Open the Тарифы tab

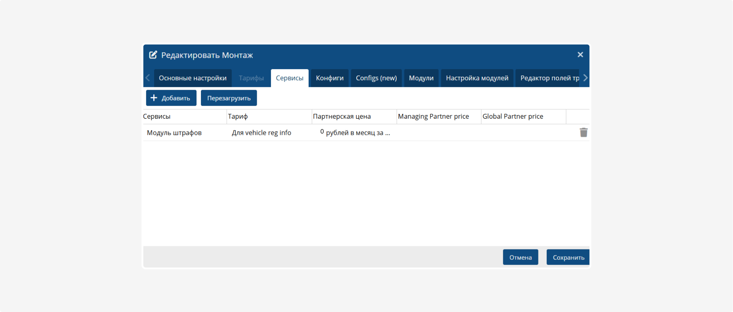251,78
